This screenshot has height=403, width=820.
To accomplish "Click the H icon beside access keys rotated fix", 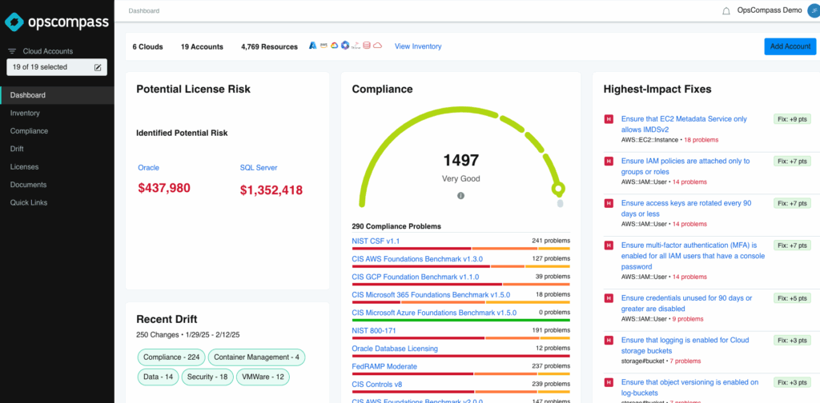I will click(609, 203).
